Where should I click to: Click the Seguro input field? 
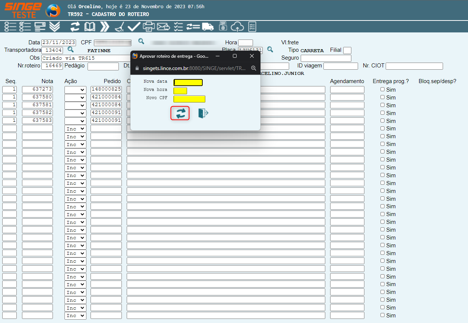[326, 58]
